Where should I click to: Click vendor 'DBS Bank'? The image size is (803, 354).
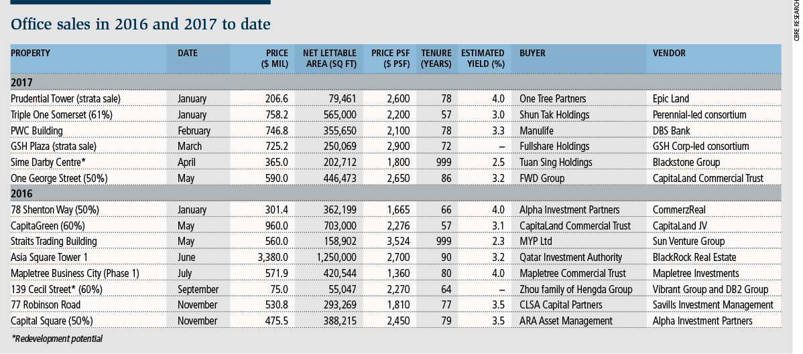tap(672, 130)
